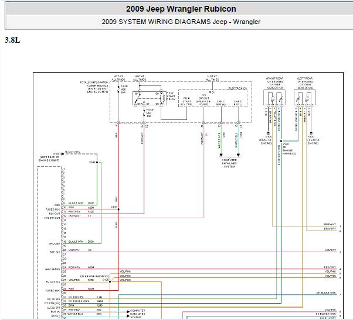Click the Oxygen Sensor 1/2 component box
The width and height of the screenshot is (353, 320).
click(274, 98)
